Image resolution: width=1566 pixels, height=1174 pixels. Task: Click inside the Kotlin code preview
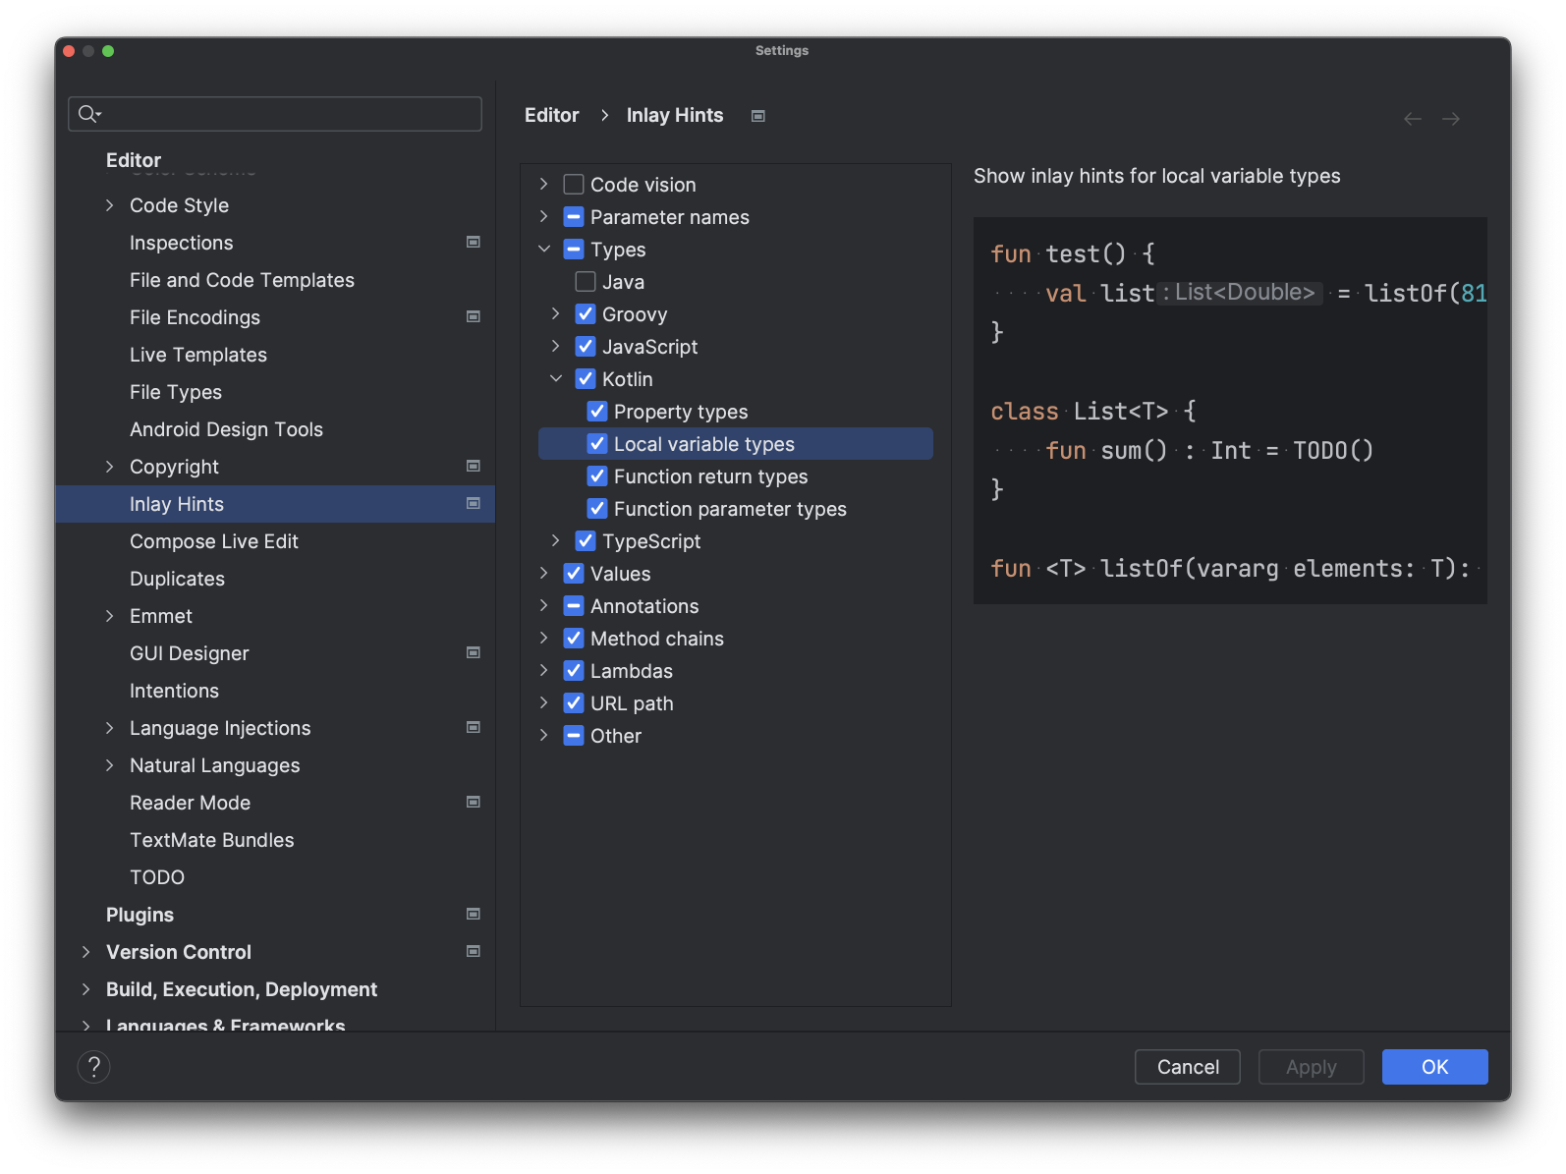tap(1230, 411)
